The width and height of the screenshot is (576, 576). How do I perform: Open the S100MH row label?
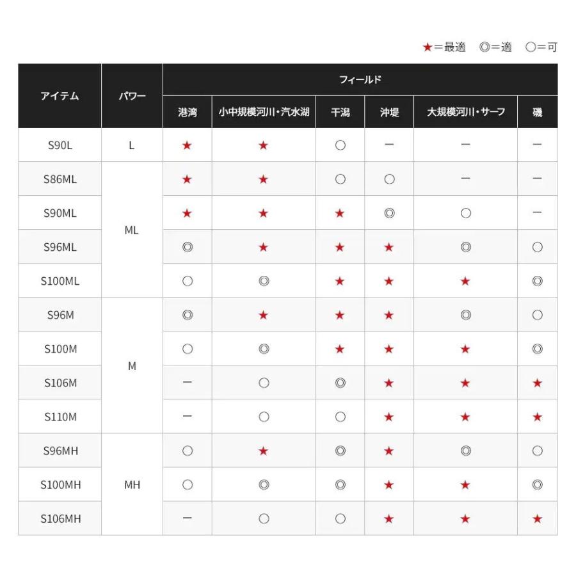click(60, 483)
